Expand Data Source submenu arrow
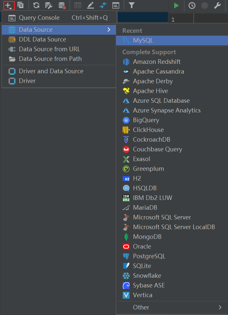Viewport: 228px width, 315px height. [109, 30]
